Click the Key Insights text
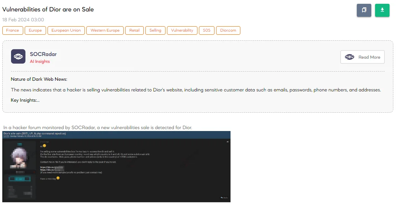This screenshot has width=396, height=203. pyautogui.click(x=25, y=100)
